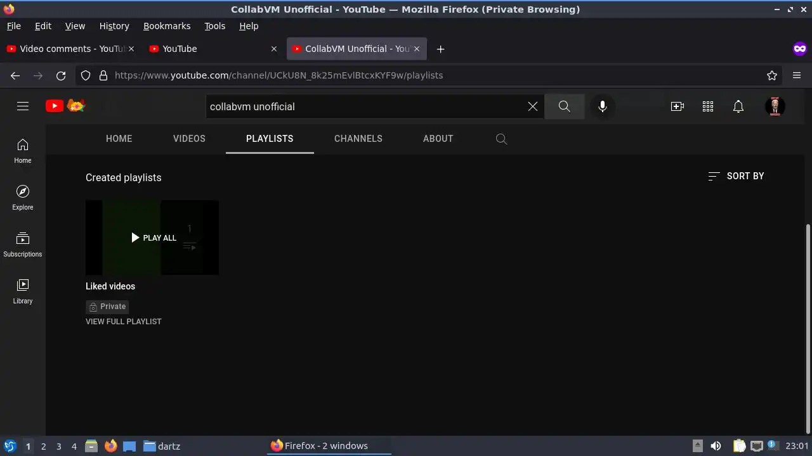This screenshot has width=812, height=456.
Task: Open the SORT BY dropdown
Action: tap(736, 176)
